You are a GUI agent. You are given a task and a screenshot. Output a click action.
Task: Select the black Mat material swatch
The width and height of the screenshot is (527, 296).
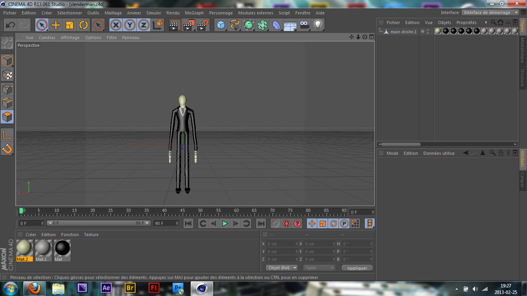[x=62, y=250]
